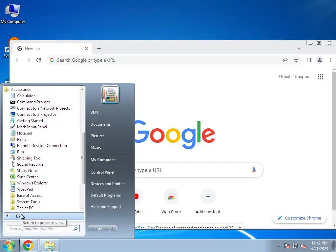Screen dimensions: 336x252
Task: Collapse the Accessories folder
Action: [x=21, y=90]
